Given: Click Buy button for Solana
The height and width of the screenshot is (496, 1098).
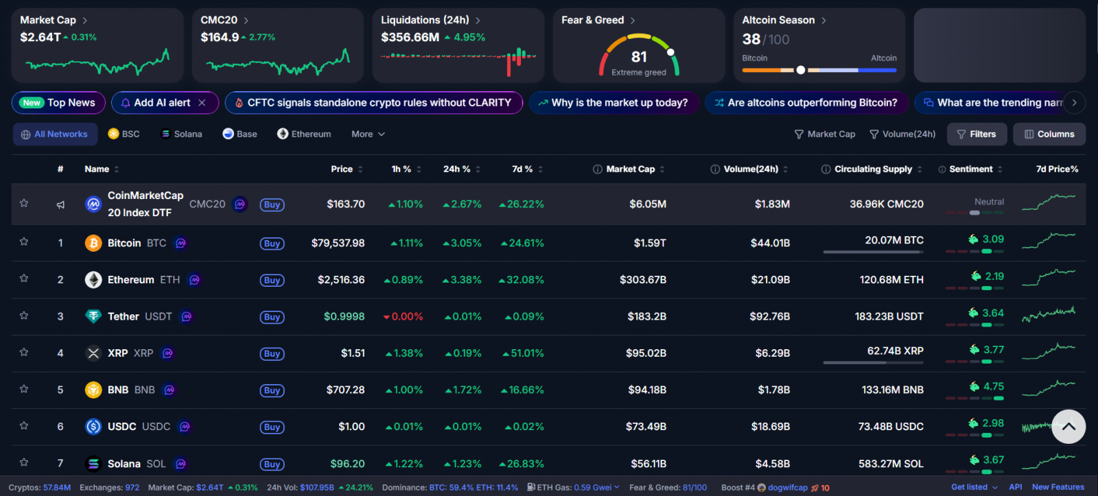Looking at the screenshot, I should click(272, 464).
